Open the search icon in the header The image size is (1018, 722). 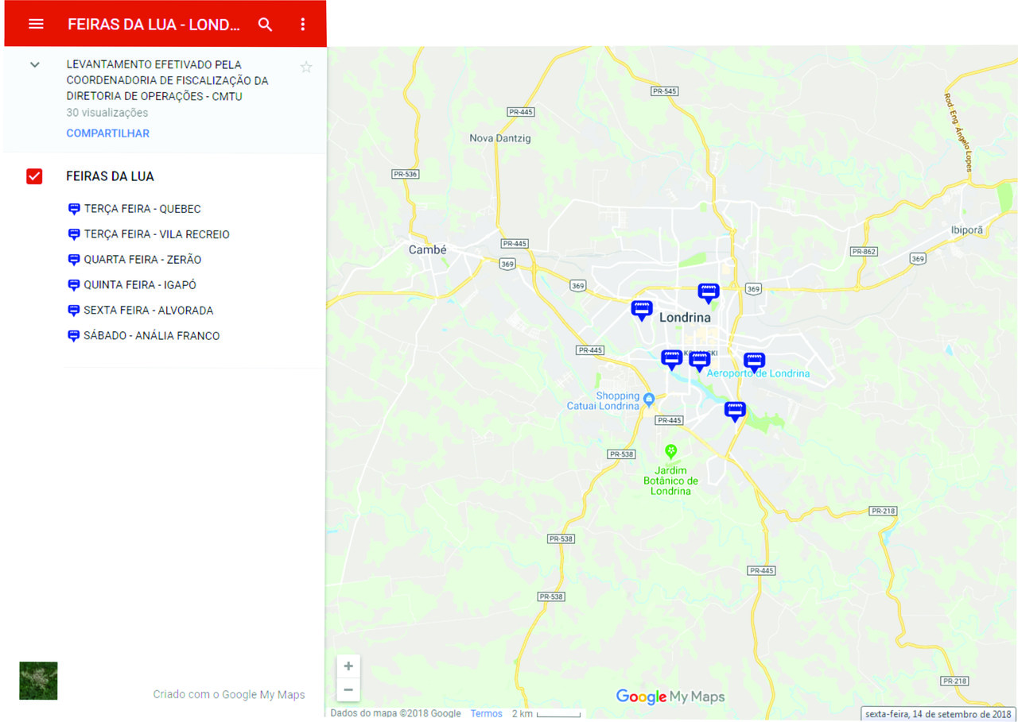(x=265, y=24)
